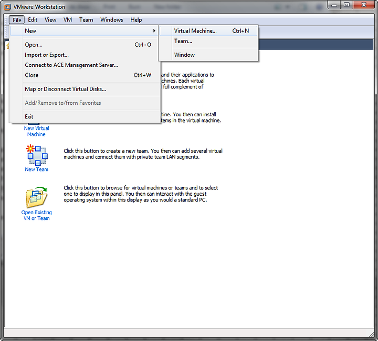
Task: Select Connect to ACE Management Server...
Action: click(x=85, y=65)
